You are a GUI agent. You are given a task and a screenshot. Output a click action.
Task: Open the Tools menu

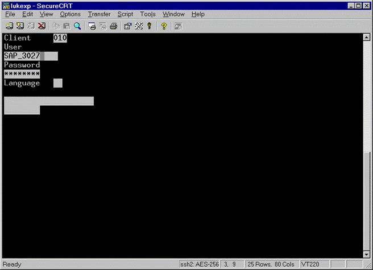(148, 14)
